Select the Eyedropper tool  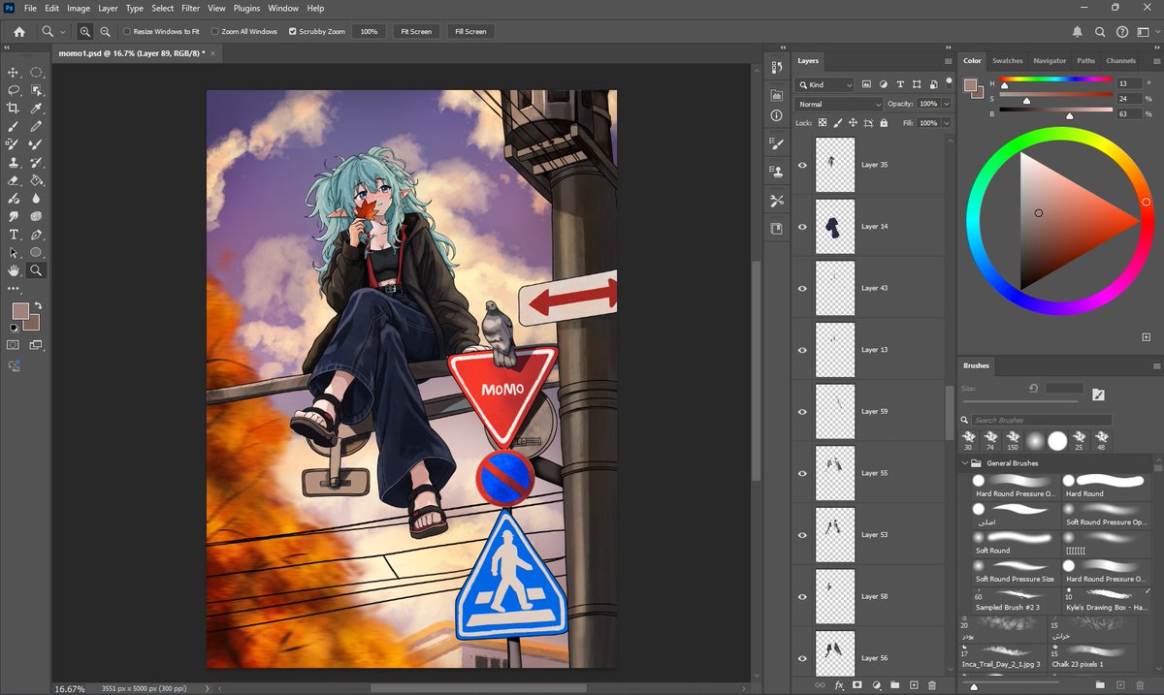pos(36,109)
